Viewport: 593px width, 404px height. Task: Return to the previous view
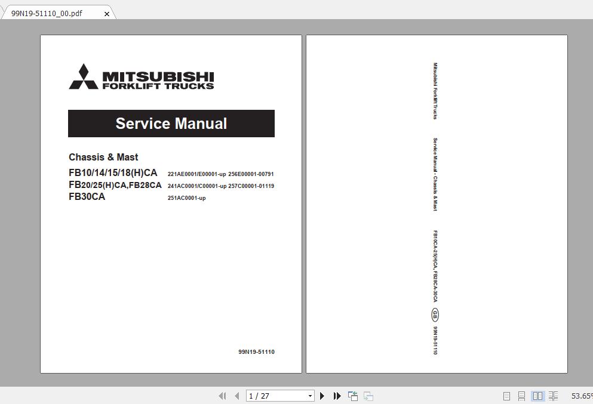point(352,396)
